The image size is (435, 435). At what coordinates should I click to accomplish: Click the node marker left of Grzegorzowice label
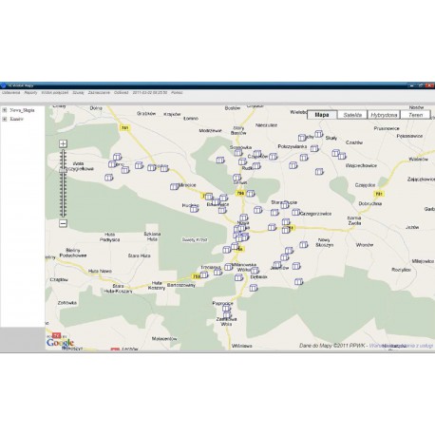click(295, 212)
